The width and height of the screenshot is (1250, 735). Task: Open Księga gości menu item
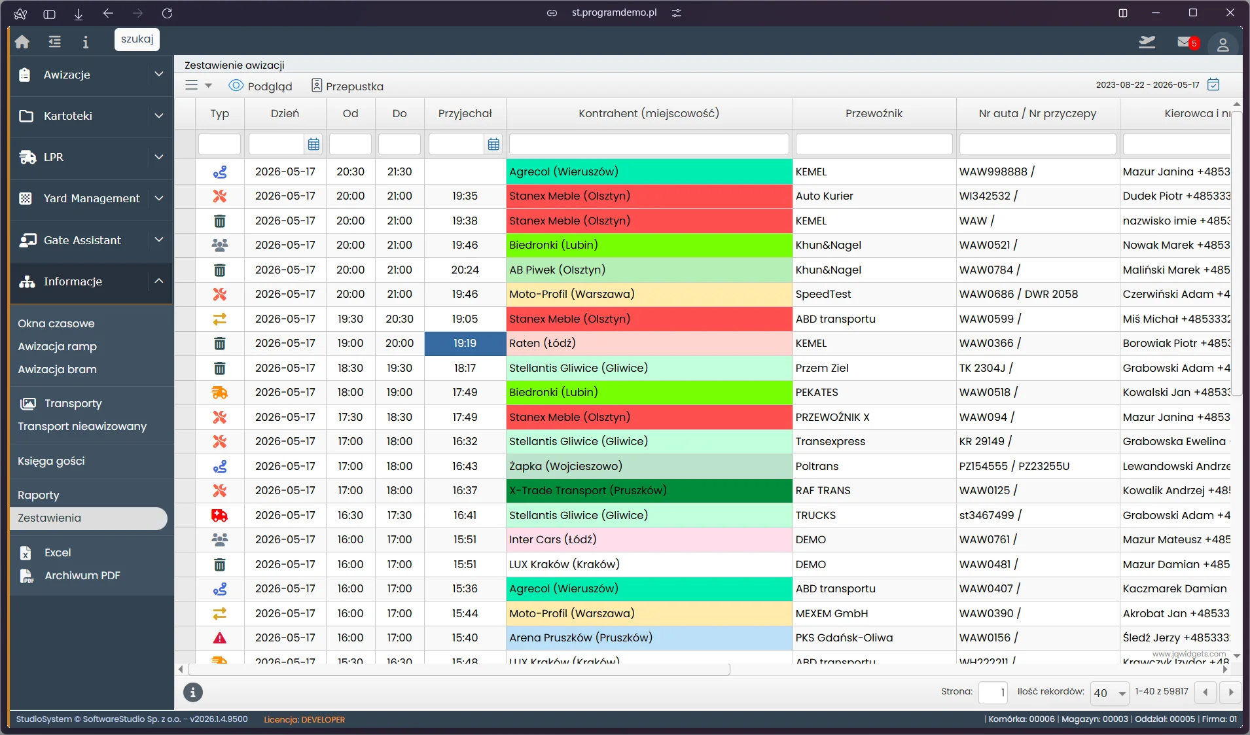51,461
